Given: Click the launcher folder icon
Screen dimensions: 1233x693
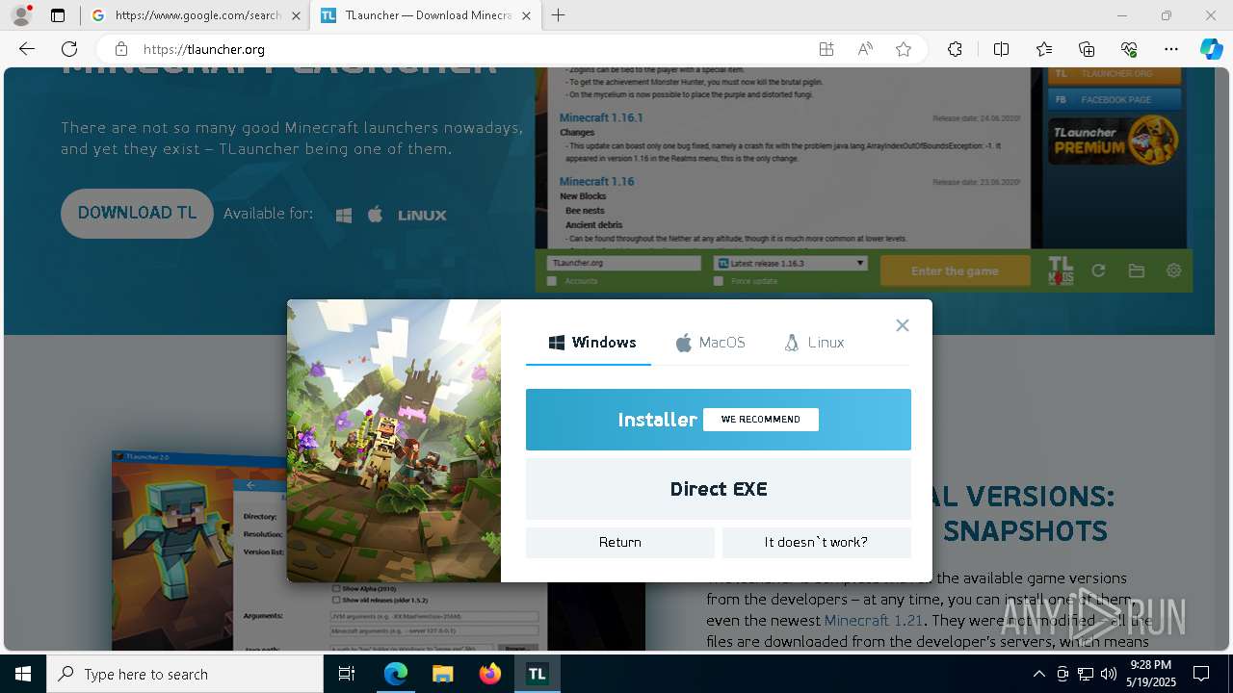Looking at the screenshot, I should [1137, 271].
